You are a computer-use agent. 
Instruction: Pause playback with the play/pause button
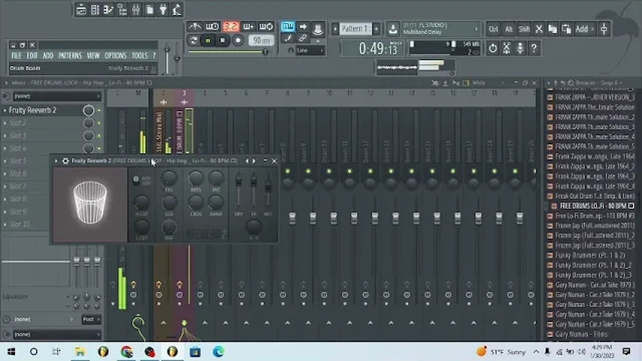click(x=208, y=41)
